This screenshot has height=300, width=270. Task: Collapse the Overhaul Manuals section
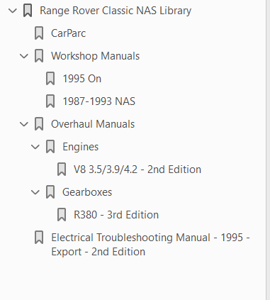coord(24,124)
